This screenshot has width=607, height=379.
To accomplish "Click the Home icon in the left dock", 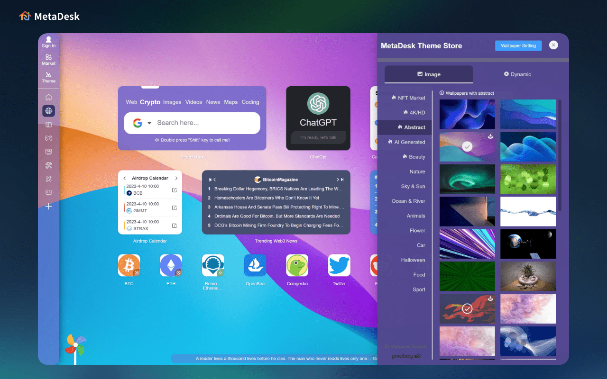I will pyautogui.click(x=48, y=97).
